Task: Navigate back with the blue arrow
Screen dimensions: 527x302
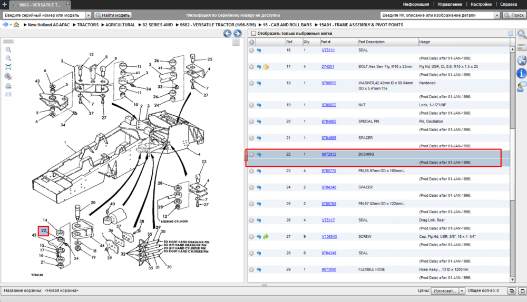Action: click(x=5, y=25)
